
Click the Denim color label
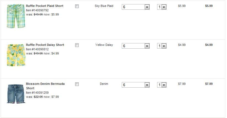(x=104, y=84)
